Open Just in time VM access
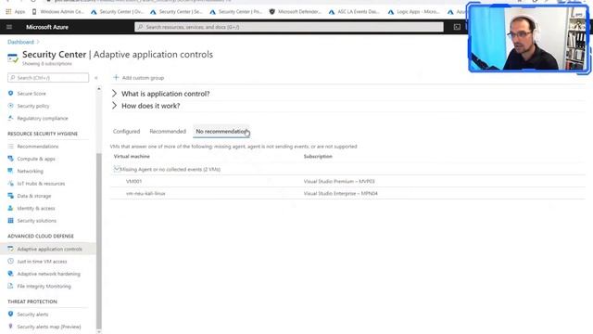Viewport: 593px width, 334px height. (x=42, y=262)
